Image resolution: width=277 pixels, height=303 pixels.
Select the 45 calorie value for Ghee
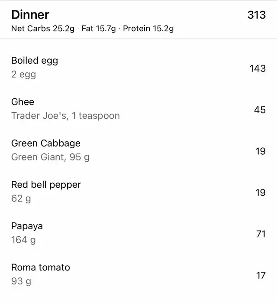[260, 110]
